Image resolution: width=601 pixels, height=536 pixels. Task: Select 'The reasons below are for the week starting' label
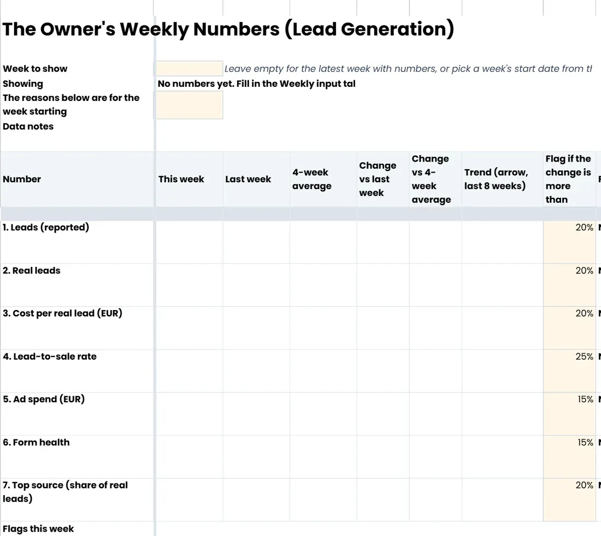(x=71, y=104)
